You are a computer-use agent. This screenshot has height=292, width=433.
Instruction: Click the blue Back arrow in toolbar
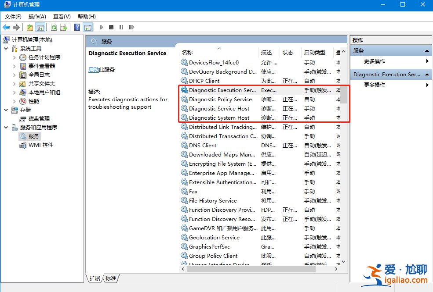[6, 27]
